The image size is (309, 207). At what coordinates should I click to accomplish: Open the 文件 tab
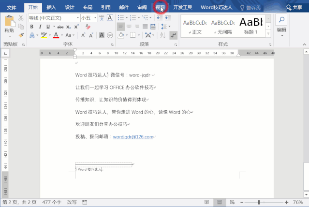tap(12, 7)
